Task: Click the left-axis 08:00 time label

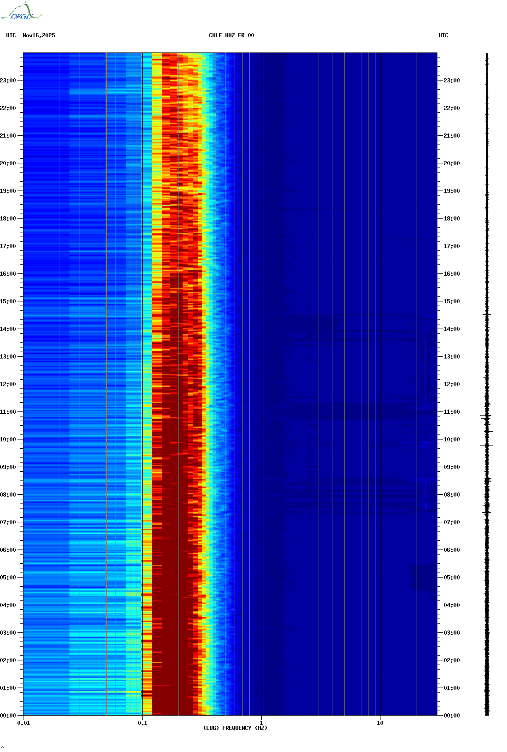Action: 8,495
